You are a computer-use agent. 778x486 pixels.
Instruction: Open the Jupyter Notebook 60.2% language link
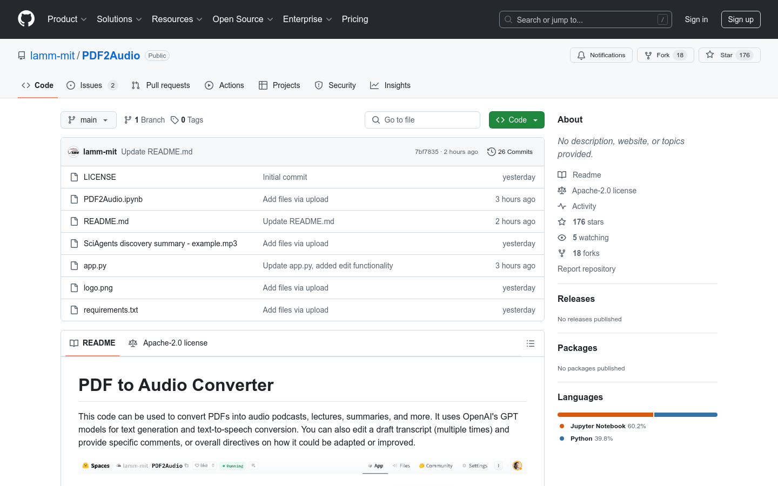tap(603, 426)
